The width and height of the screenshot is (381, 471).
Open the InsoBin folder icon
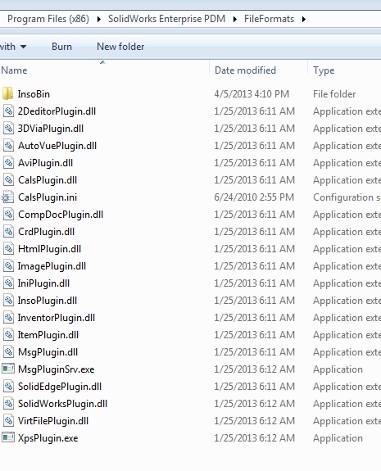[x=7, y=93]
